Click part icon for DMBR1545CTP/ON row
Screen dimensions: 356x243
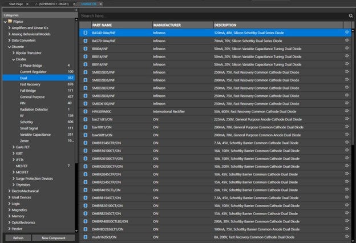86,143
